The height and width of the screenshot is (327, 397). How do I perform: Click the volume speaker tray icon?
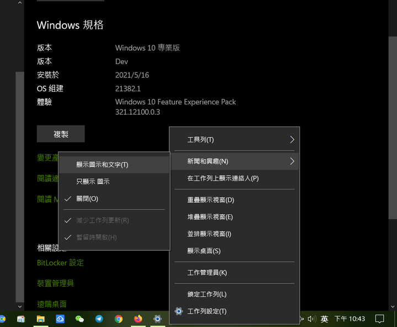tap(312, 319)
